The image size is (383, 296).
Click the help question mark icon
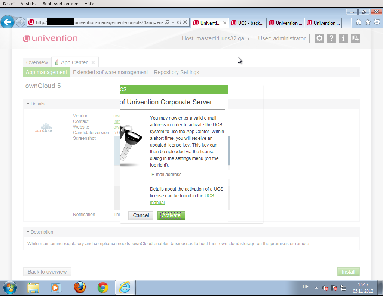tap(331, 38)
